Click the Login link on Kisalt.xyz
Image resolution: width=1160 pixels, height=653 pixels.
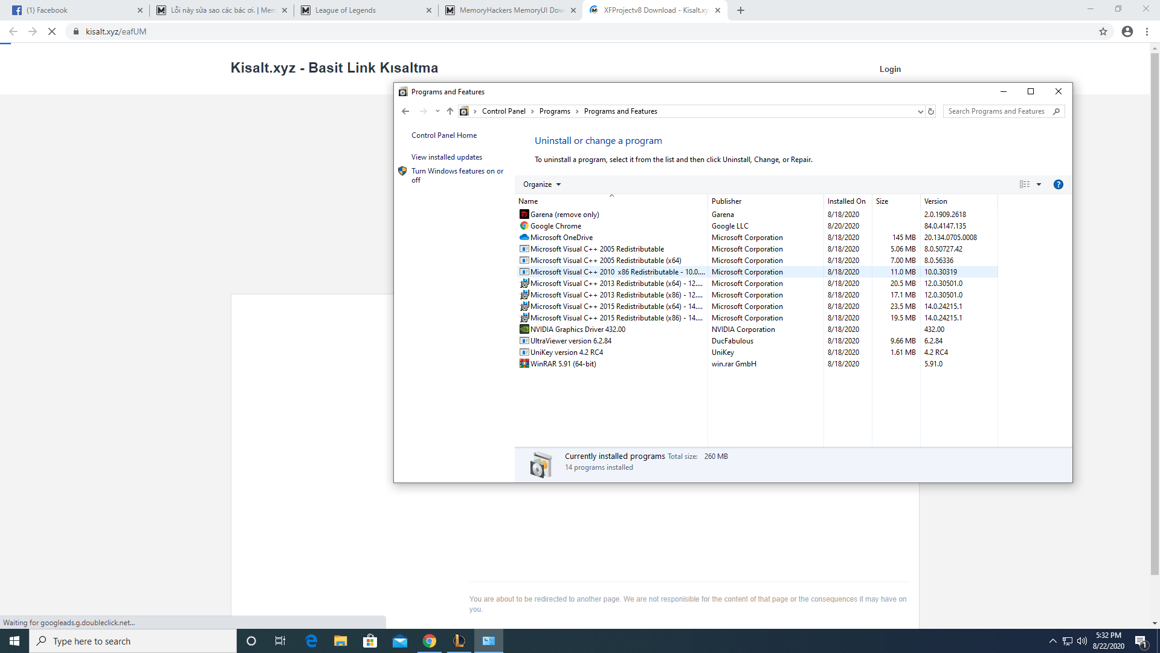pos(890,69)
